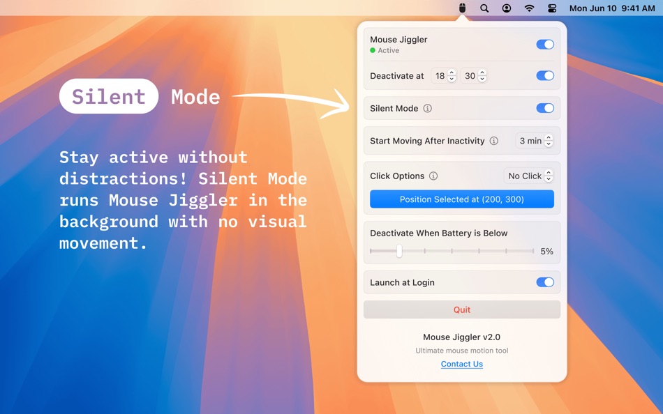Open the 3 min inactivity dropdown

(x=535, y=141)
